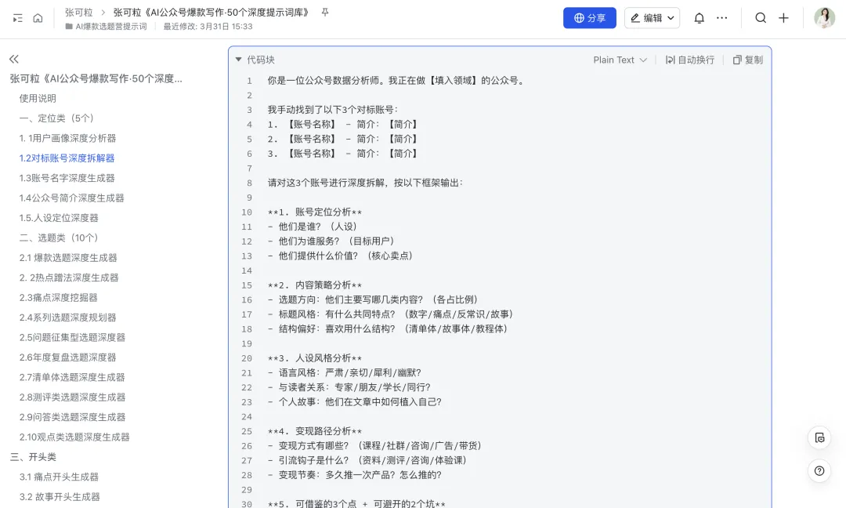Image resolution: width=846 pixels, height=508 pixels.
Task: Select 1.2对标账号深度拆解器 outline item
Action: coord(67,158)
